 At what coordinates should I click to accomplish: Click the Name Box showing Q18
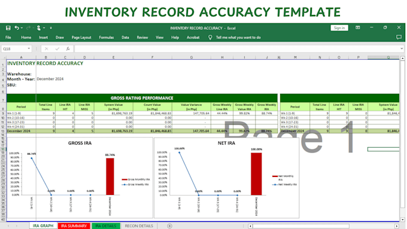14,48
